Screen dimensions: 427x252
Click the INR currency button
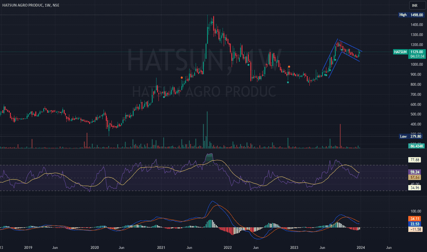tap(417, 5)
